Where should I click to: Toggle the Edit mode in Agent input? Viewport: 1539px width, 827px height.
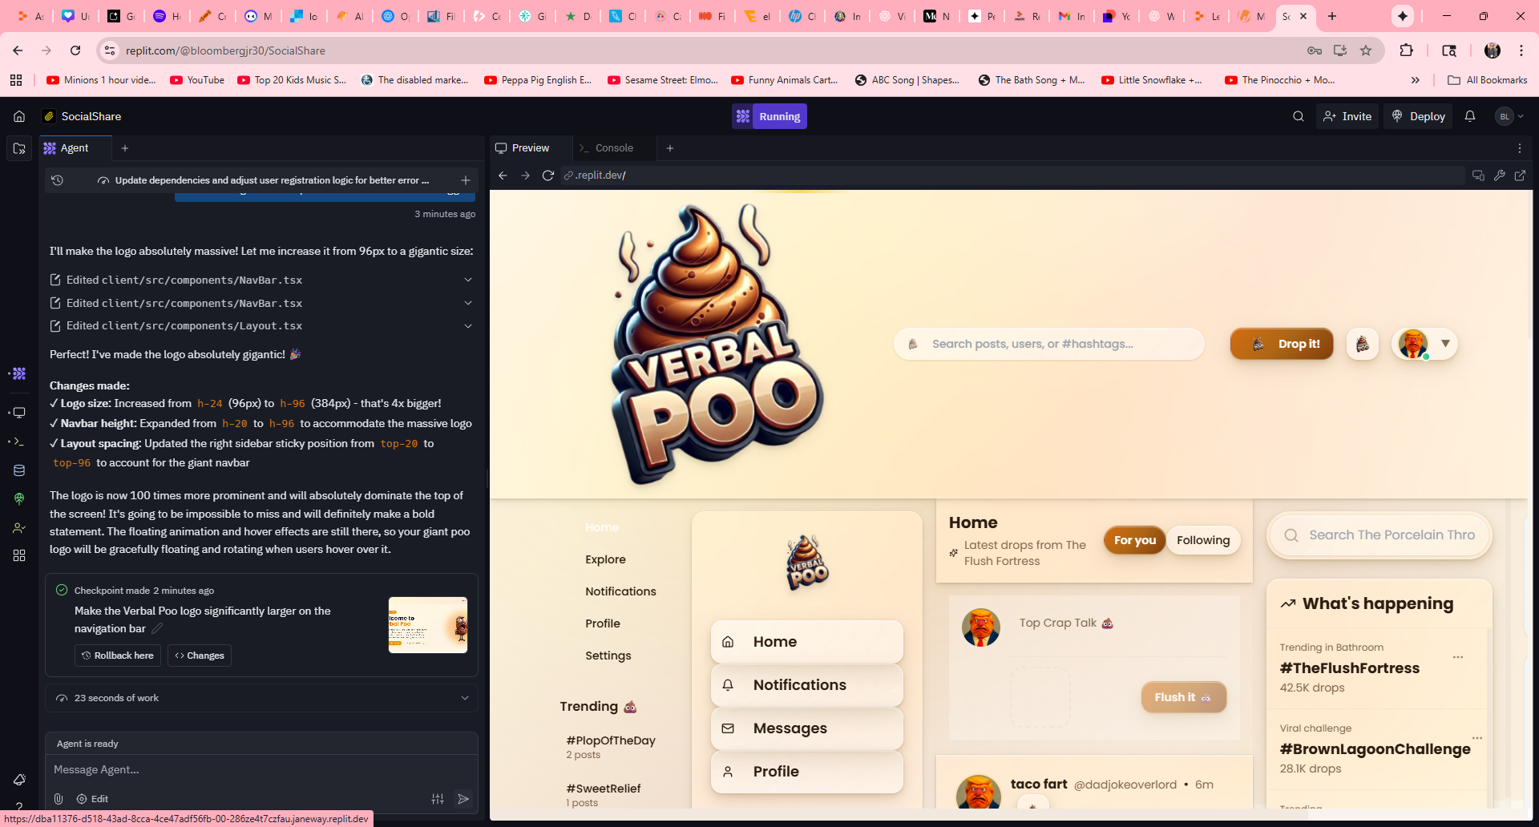92,799
